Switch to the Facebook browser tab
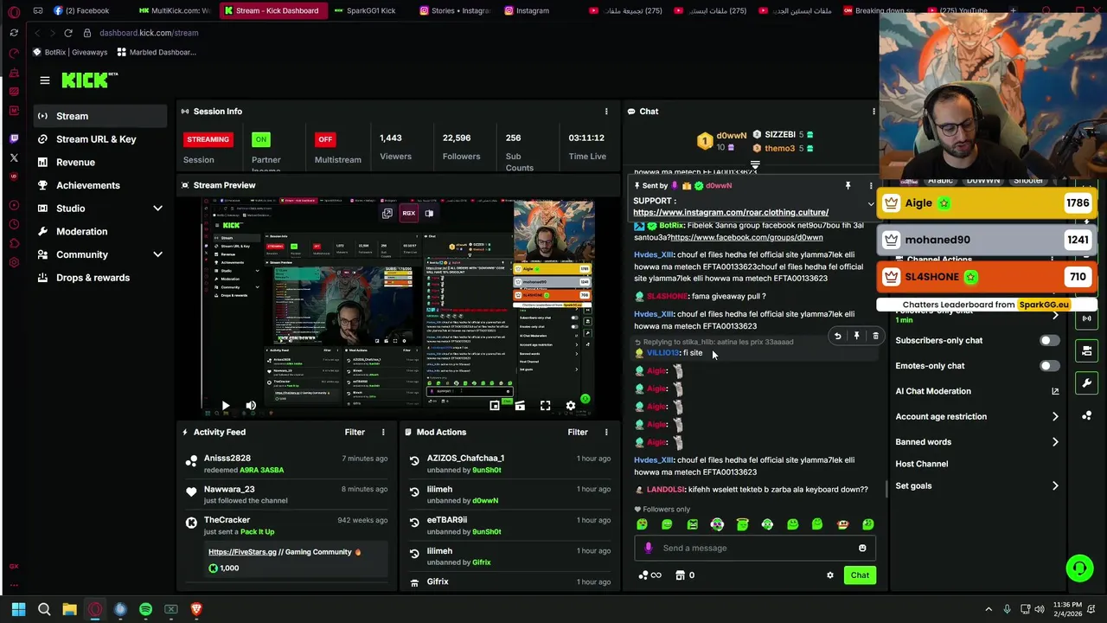This screenshot has width=1107, height=623. (82, 10)
